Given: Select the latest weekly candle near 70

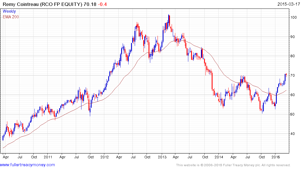Looking at the screenshot, I should (x=286, y=75).
